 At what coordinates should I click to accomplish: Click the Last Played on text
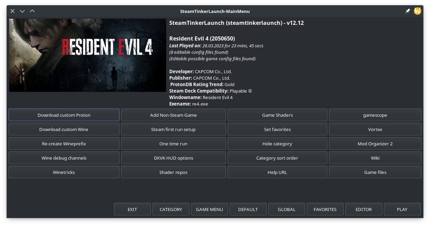[x=216, y=46]
